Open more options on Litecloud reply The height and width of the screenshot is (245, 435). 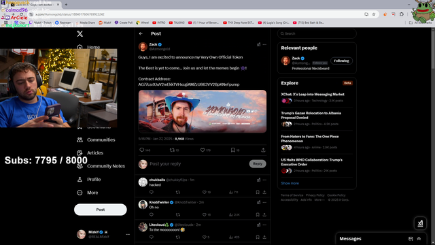(x=264, y=225)
